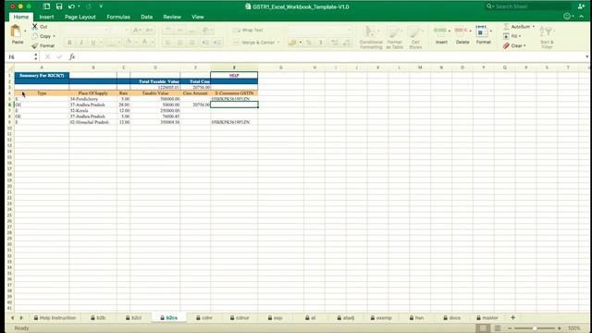Click the zoom slider handle
Image resolution: width=592 pixels, height=333 pixels.
click(535, 328)
